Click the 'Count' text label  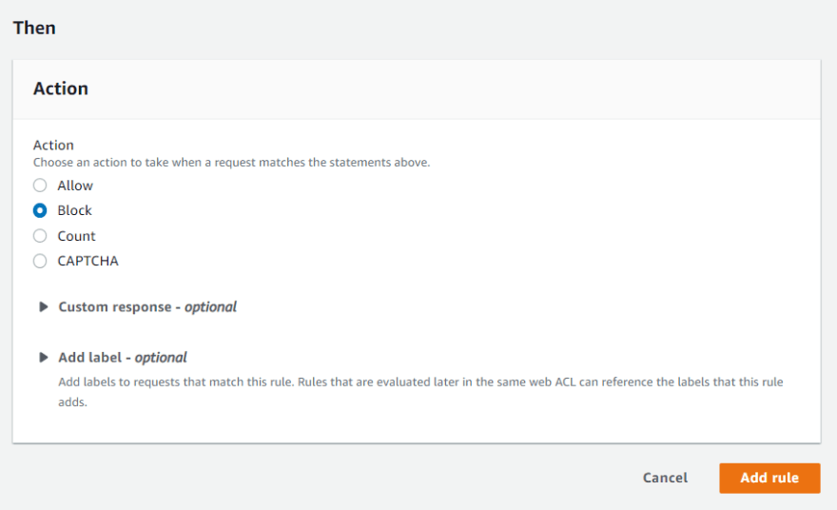click(76, 236)
